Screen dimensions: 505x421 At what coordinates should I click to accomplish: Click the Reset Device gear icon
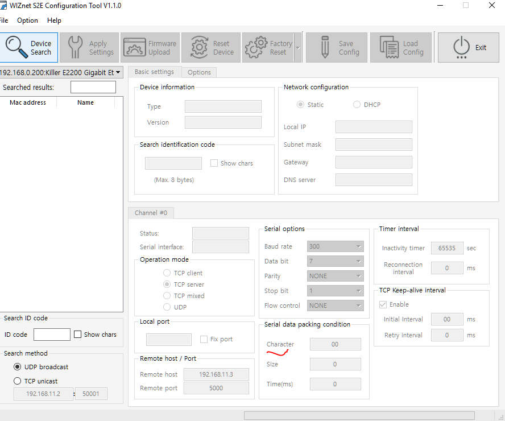pos(199,47)
